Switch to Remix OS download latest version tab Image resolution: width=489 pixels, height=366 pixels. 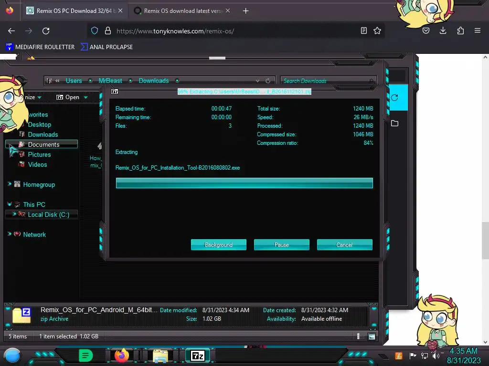tap(182, 11)
